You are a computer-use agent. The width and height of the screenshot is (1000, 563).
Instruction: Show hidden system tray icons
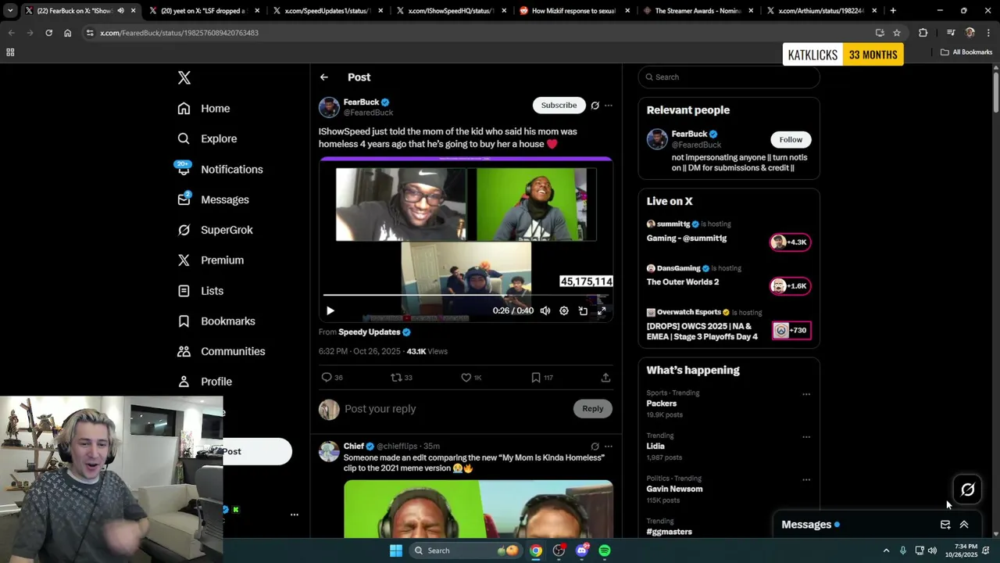(x=886, y=550)
